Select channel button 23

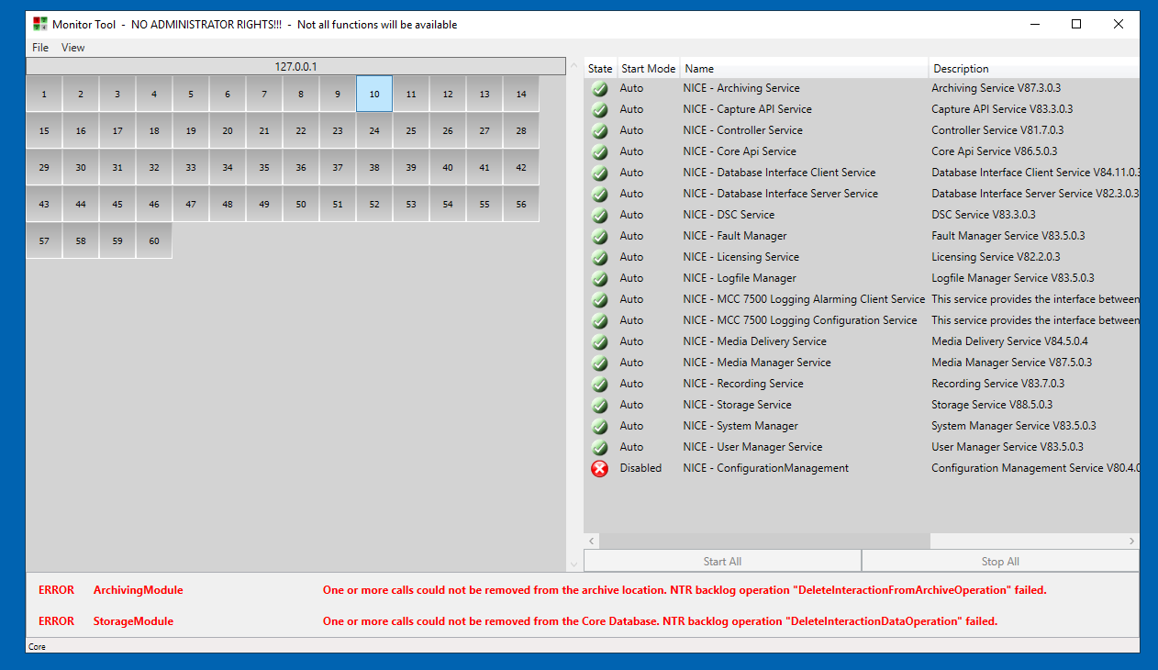pos(338,131)
